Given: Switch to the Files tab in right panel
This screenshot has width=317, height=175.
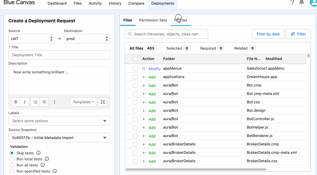Looking at the screenshot, I should pyautogui.click(x=127, y=20).
